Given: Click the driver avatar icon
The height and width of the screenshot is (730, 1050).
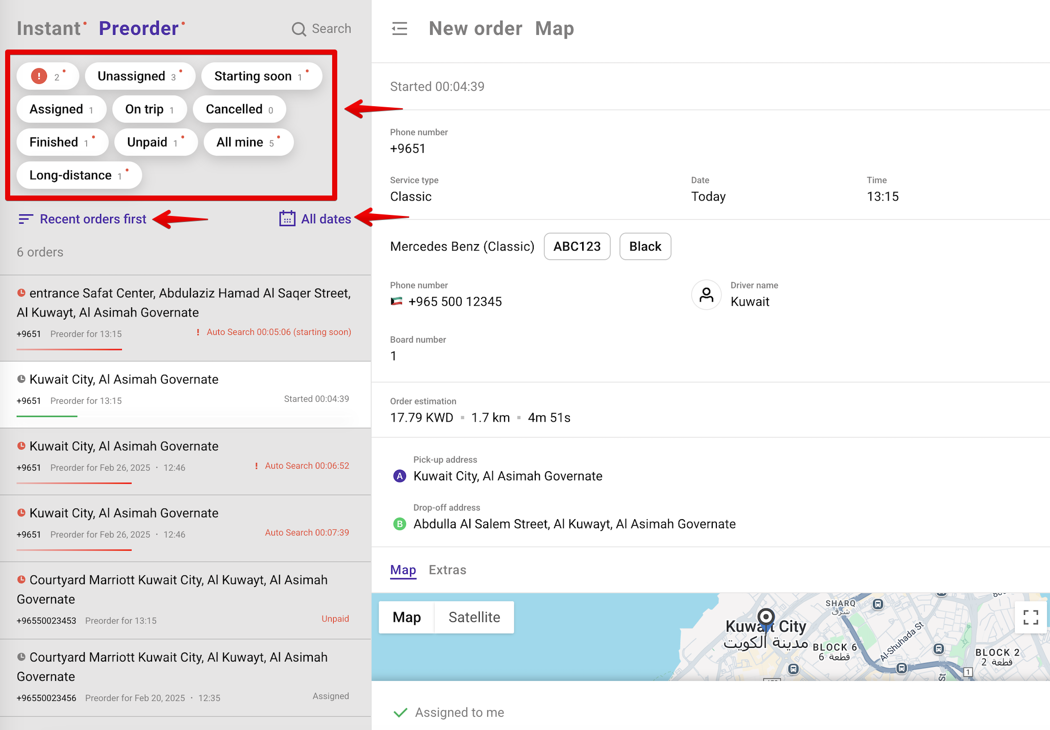Looking at the screenshot, I should (x=706, y=295).
